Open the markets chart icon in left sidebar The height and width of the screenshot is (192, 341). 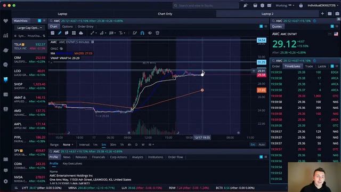tap(6, 36)
